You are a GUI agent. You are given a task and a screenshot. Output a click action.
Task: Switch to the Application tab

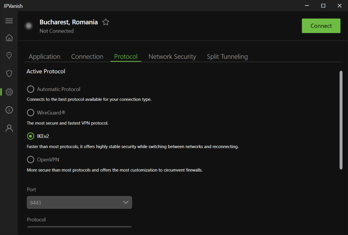tap(45, 56)
